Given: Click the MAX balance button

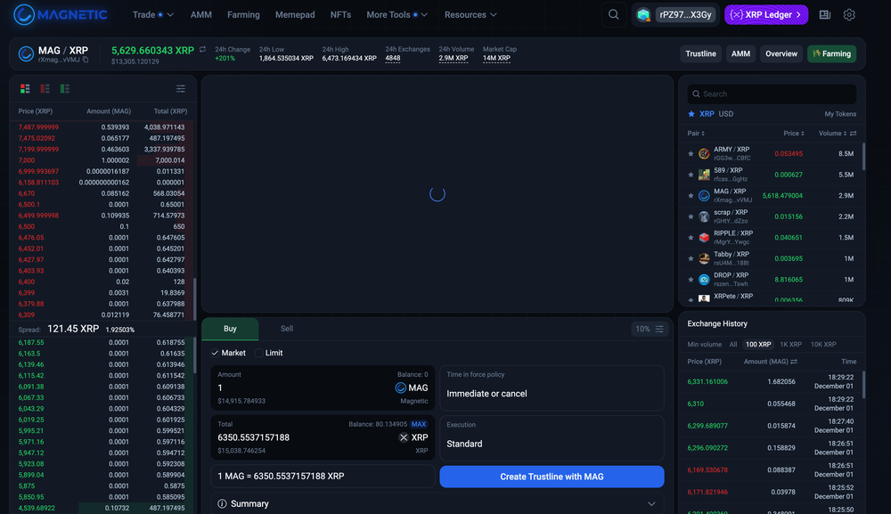Looking at the screenshot, I should pyautogui.click(x=419, y=424).
